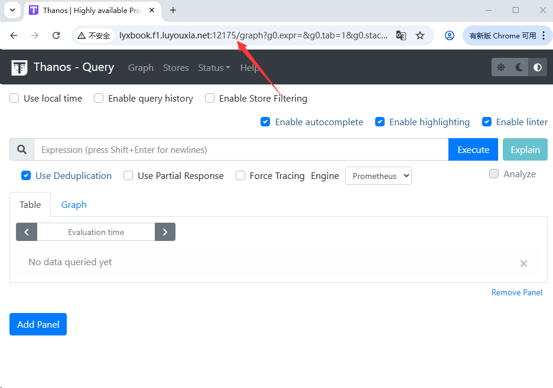Click the light theme sun icon
This screenshot has height=388, width=553.
tap(501, 67)
